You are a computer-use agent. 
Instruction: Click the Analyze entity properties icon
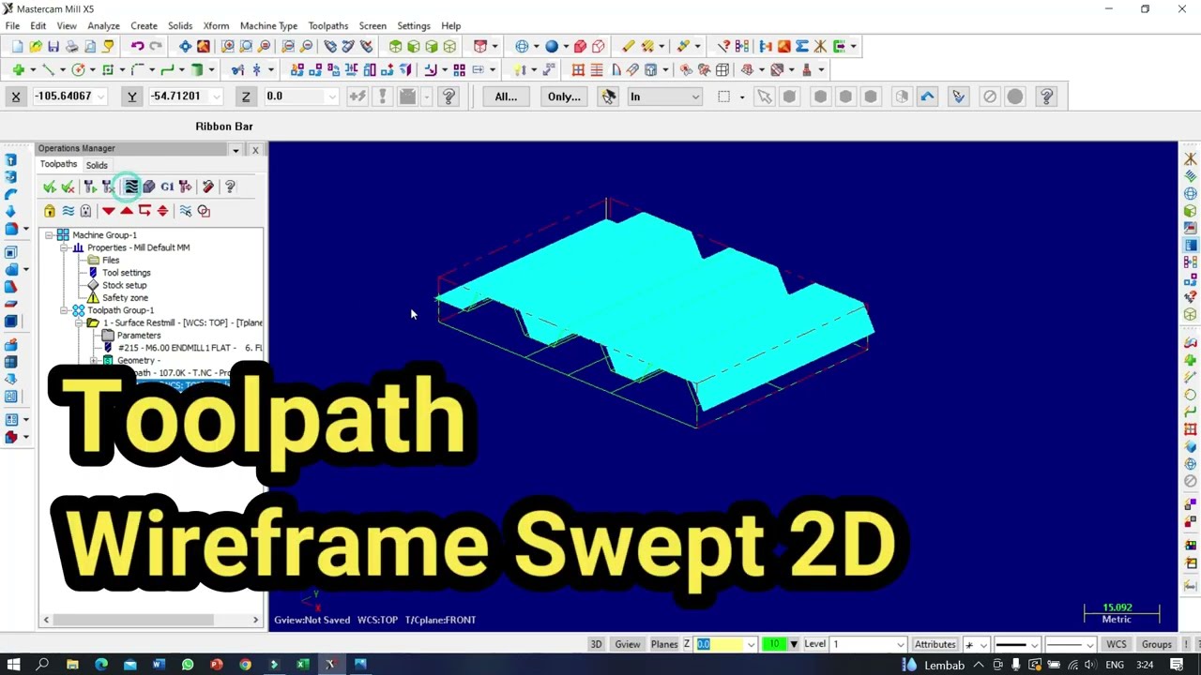(723, 46)
